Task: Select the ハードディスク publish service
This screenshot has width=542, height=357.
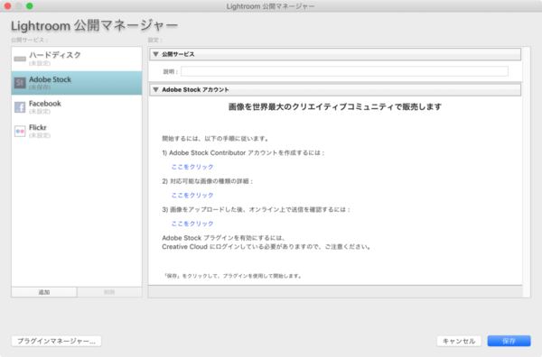Action: [x=77, y=59]
